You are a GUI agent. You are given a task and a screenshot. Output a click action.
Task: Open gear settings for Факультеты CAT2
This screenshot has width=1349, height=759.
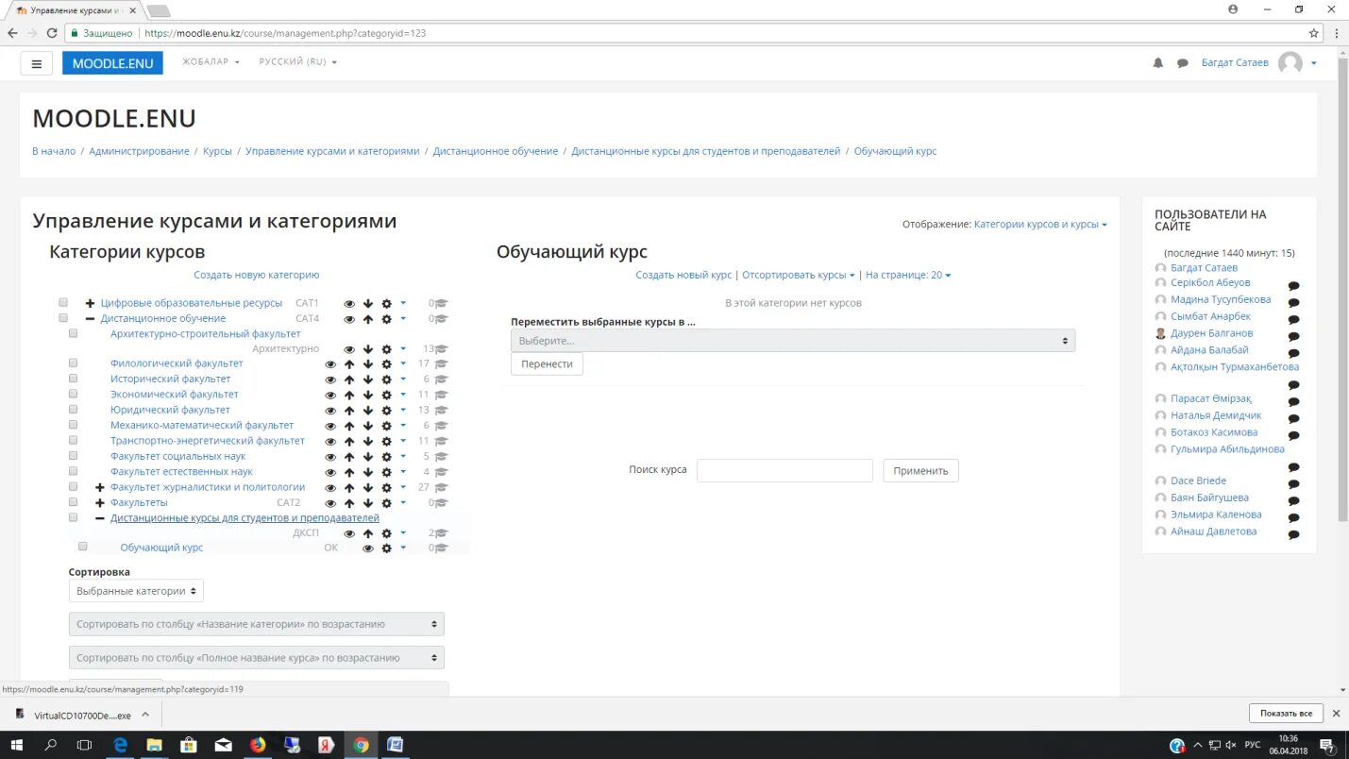coord(386,504)
